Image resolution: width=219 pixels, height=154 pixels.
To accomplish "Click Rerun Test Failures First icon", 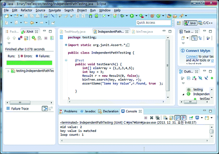I will pos(40,38).
